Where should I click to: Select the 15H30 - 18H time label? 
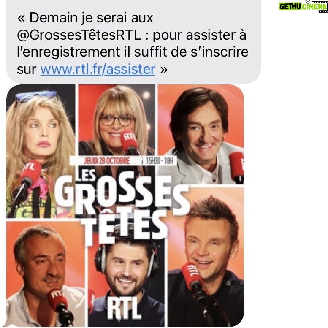(160, 161)
